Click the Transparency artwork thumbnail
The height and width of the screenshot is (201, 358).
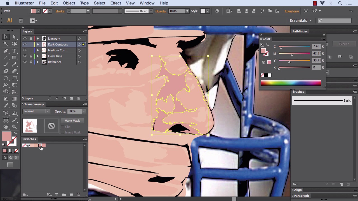(30, 126)
